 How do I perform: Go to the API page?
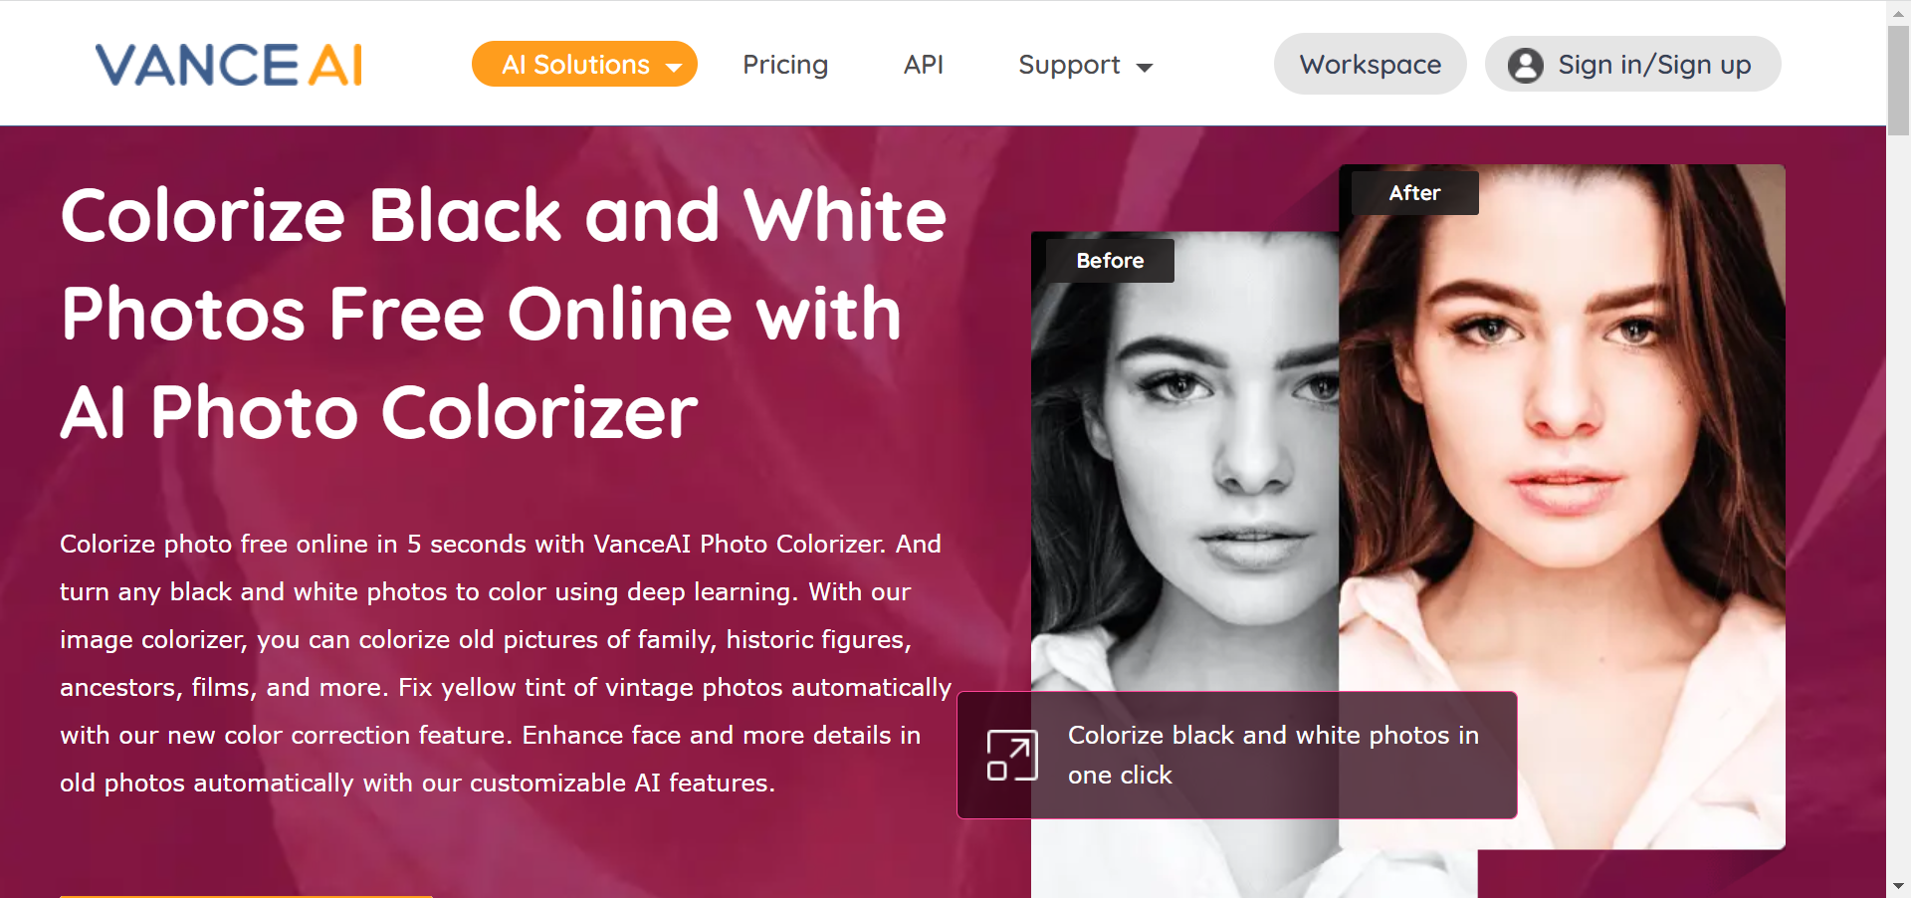(923, 65)
